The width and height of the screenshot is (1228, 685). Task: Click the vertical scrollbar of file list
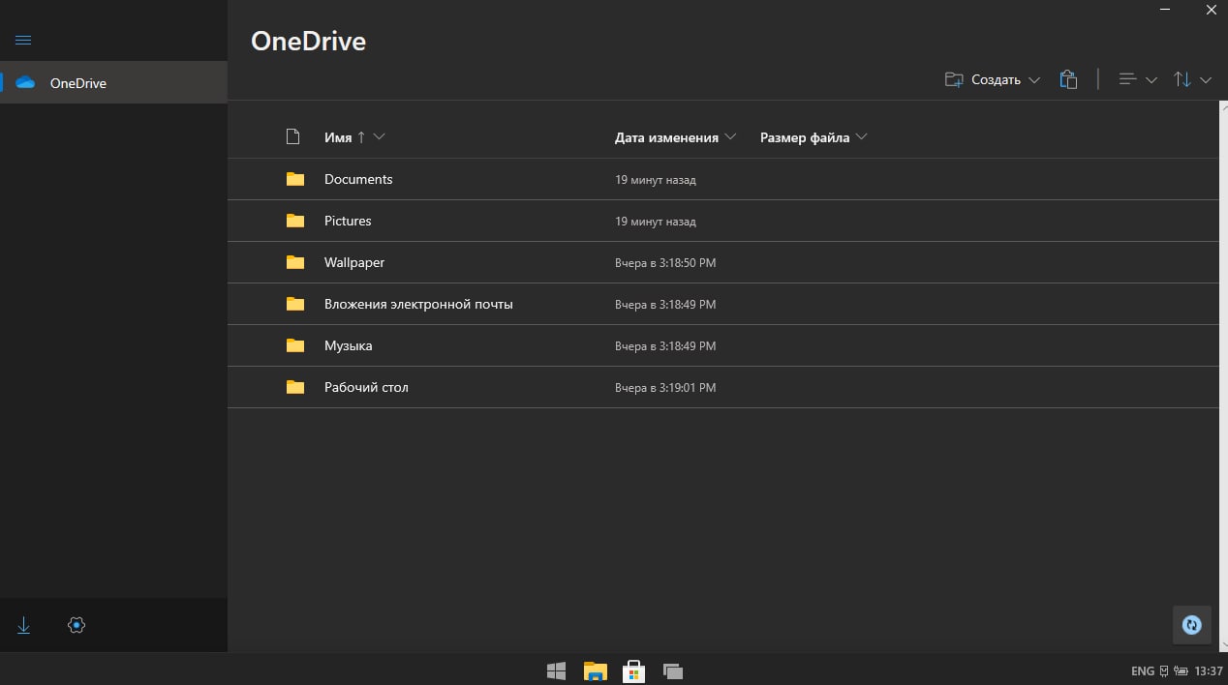point(1223,375)
